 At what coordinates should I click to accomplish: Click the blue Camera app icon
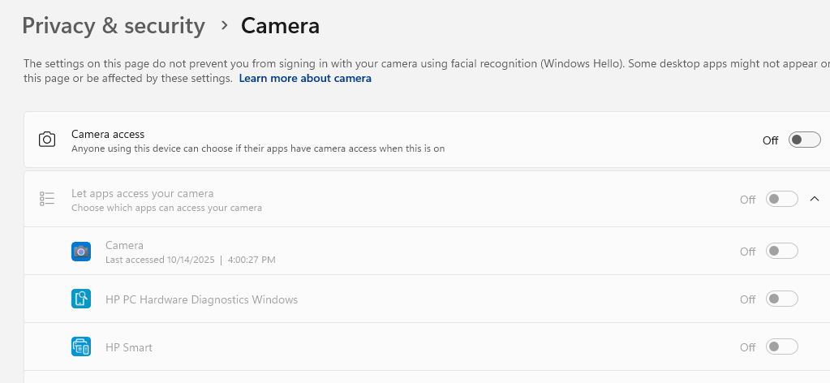point(81,252)
